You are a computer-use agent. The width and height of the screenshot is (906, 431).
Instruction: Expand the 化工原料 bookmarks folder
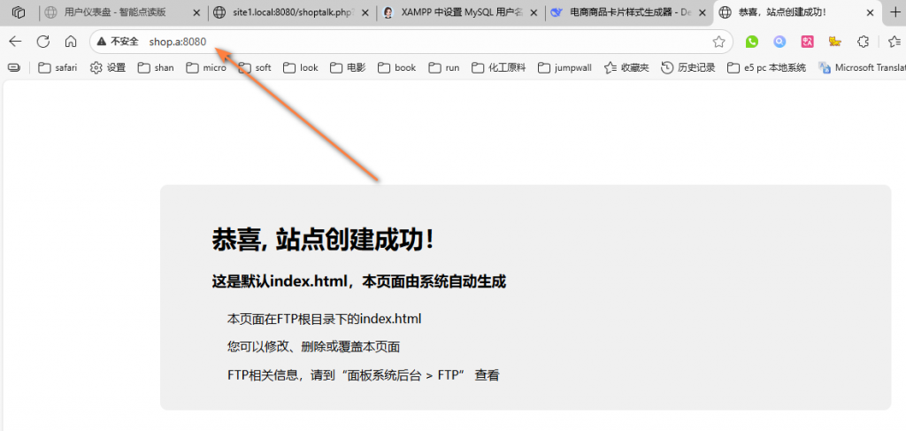498,67
